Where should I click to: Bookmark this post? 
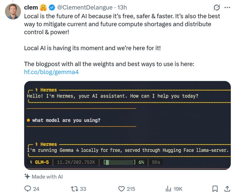point(215,189)
